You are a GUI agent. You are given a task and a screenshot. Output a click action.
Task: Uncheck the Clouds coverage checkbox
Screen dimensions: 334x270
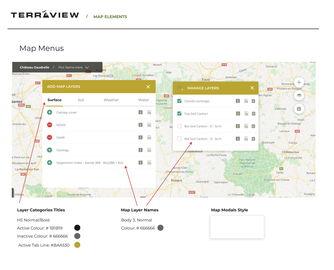pyautogui.click(x=179, y=101)
